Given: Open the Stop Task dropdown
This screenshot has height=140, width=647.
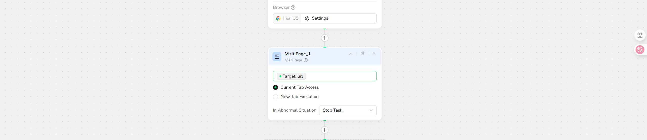Looking at the screenshot, I should click(348, 110).
